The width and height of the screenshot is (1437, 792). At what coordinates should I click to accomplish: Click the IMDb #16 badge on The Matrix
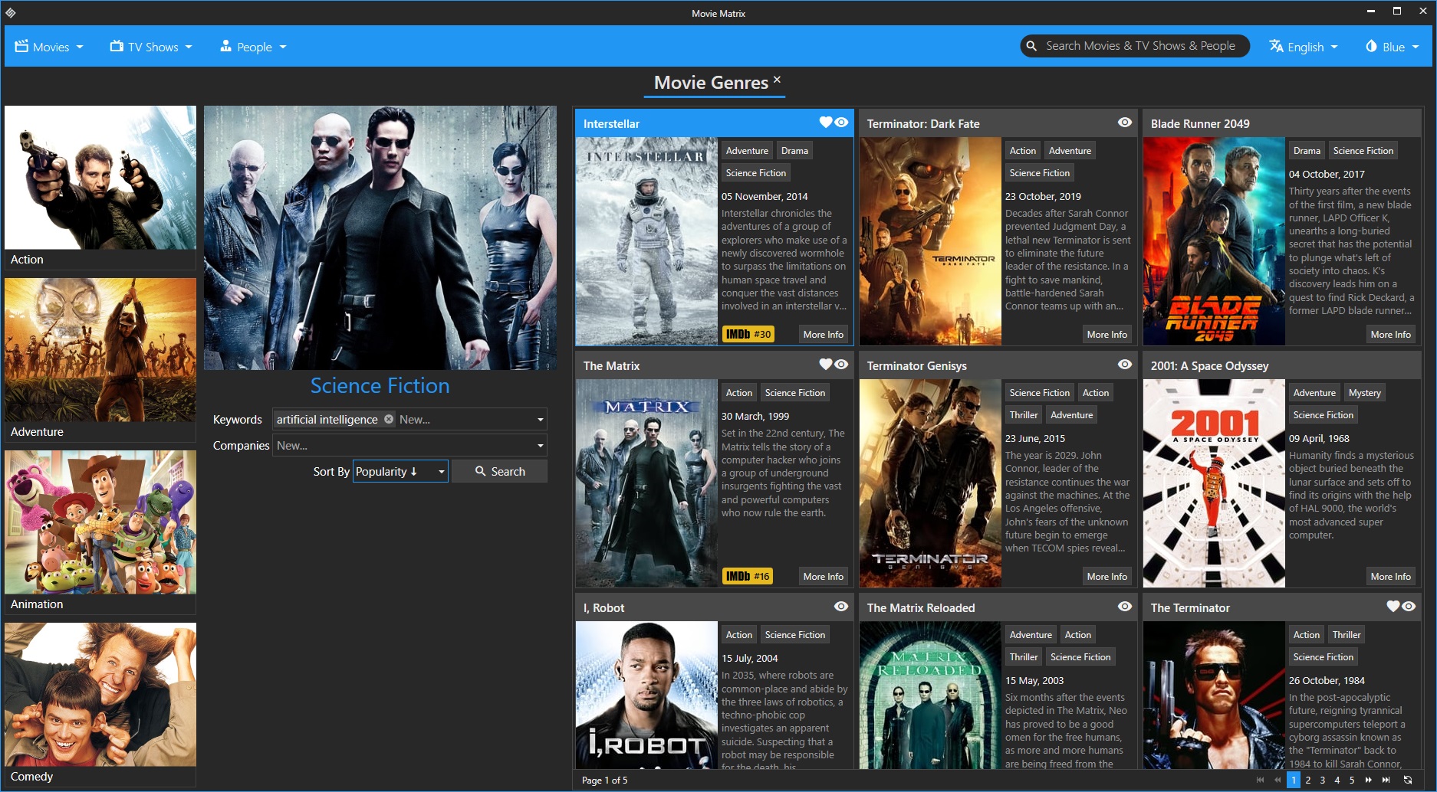[748, 577]
